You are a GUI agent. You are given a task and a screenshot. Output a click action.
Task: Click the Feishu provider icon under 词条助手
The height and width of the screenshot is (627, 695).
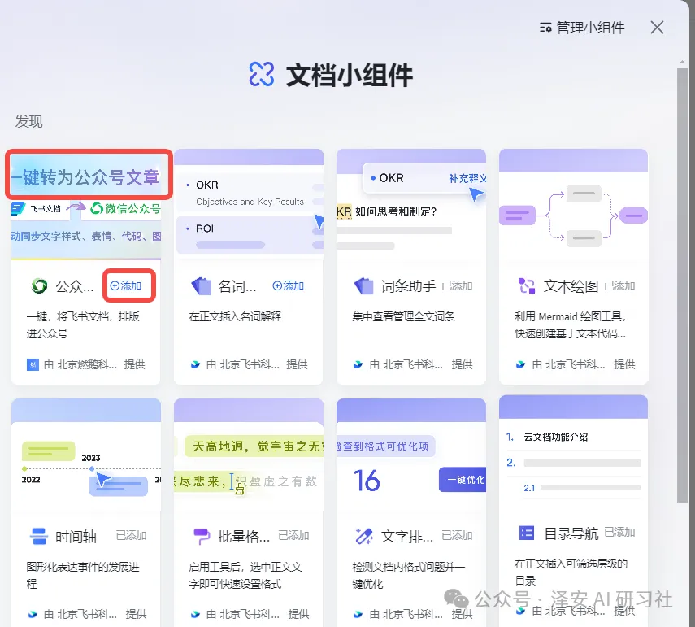tap(358, 364)
